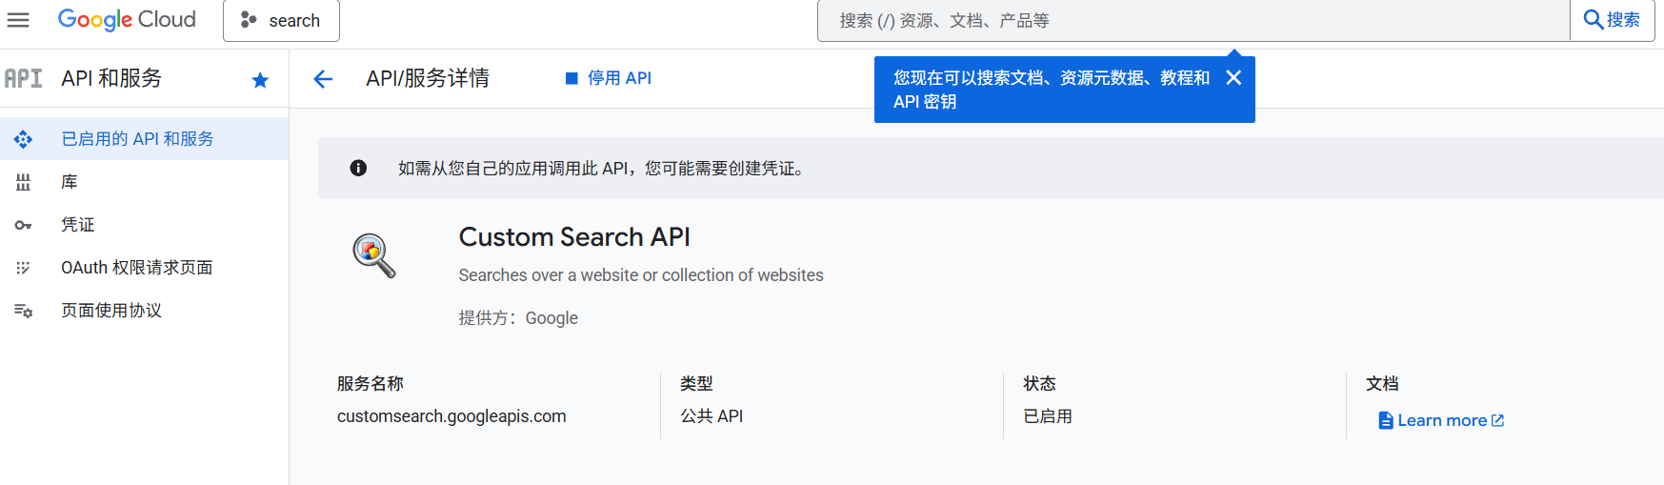Select 已启用的 API 和服务 in sidebar
Image resolution: width=1664 pixels, height=485 pixels.
pyautogui.click(x=137, y=139)
